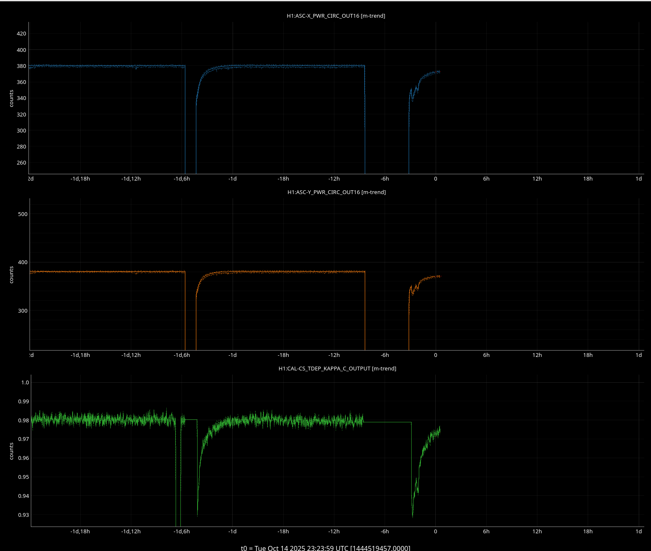Click the '-1d,6h' time tick under bottom plot

(x=182, y=532)
